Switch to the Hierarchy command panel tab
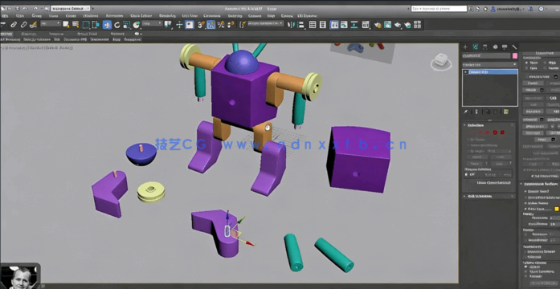 (485, 47)
